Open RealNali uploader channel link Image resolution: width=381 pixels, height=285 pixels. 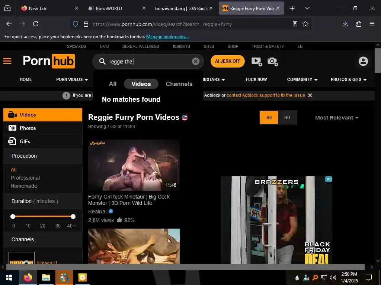coord(98,211)
